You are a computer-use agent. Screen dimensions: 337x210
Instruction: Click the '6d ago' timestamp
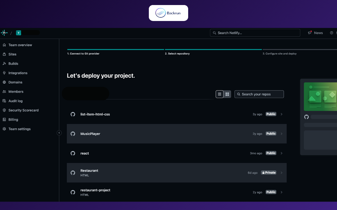[x=252, y=173]
